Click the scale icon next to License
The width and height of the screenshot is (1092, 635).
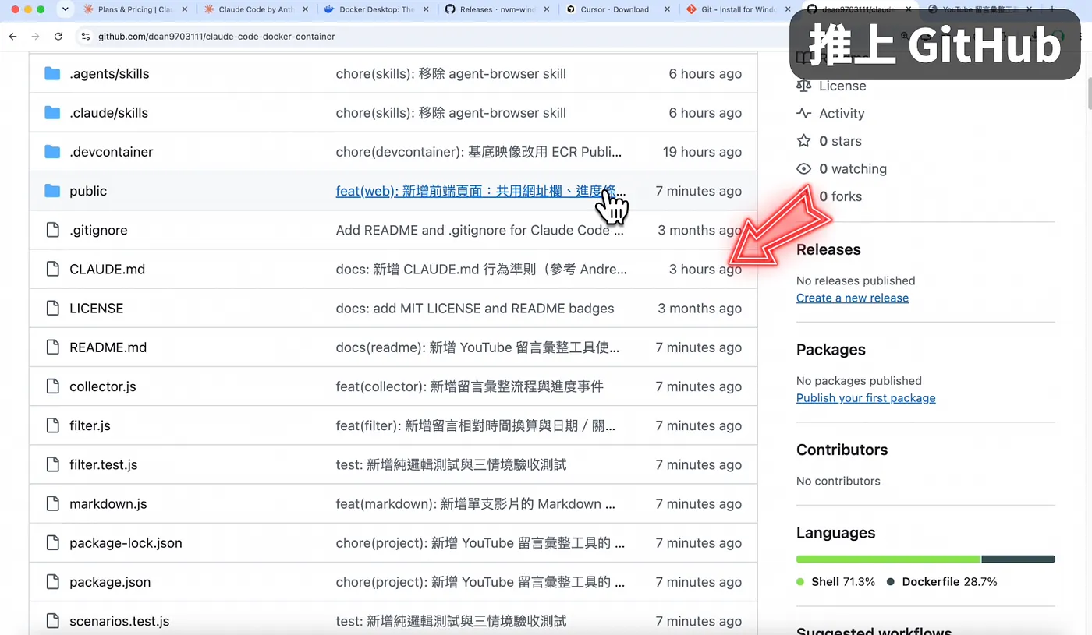click(x=803, y=86)
